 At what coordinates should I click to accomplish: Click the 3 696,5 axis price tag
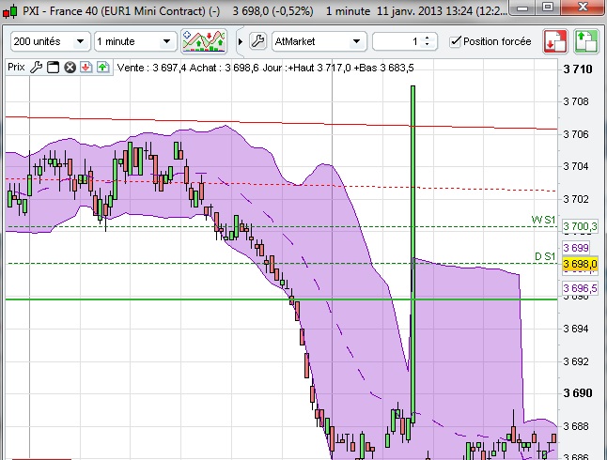coord(580,288)
